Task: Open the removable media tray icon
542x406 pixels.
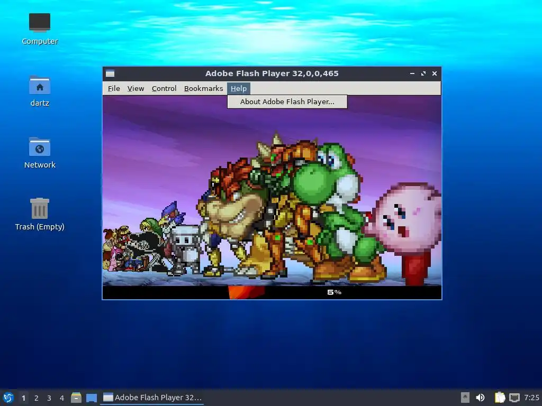Action: (x=465, y=398)
